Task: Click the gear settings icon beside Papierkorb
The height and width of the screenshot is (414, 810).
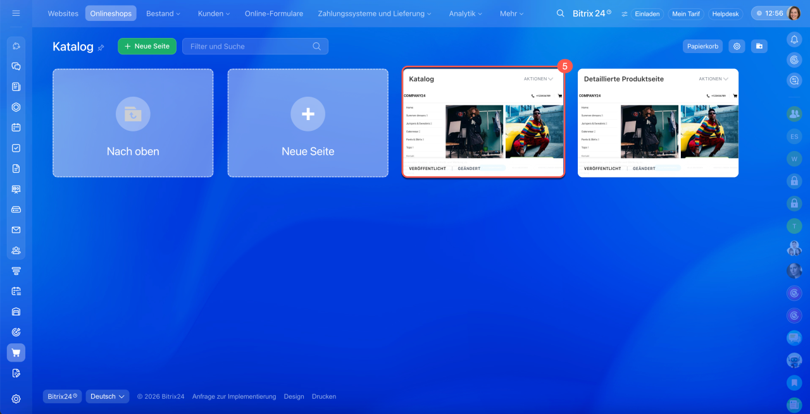Action: tap(736, 46)
